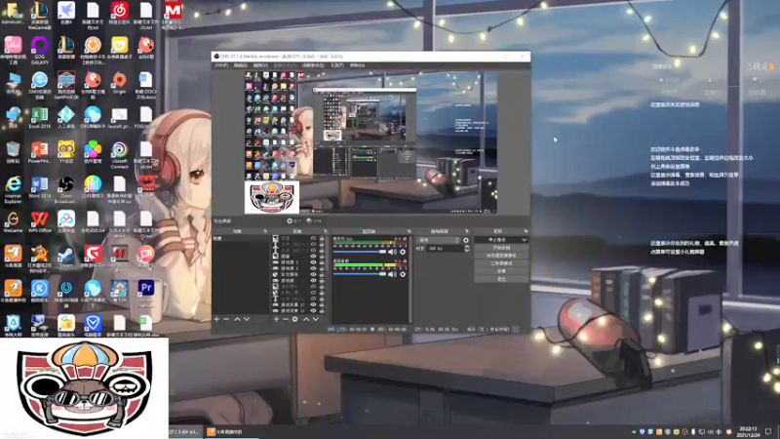Click 退出 exit button in Controls
The width and height of the screenshot is (780, 439).
[x=501, y=279]
